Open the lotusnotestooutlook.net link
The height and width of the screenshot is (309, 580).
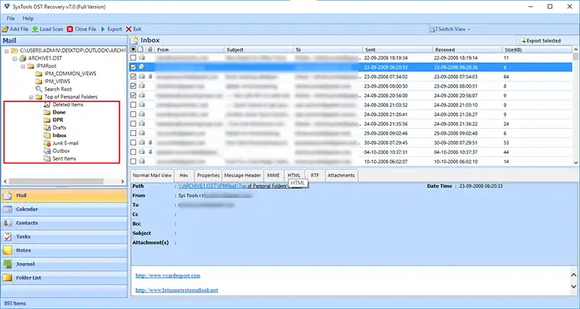(177, 290)
